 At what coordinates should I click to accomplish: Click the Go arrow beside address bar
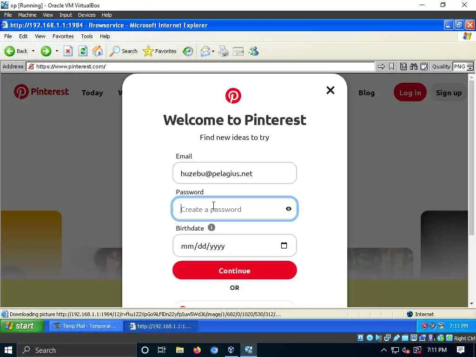coord(381,66)
